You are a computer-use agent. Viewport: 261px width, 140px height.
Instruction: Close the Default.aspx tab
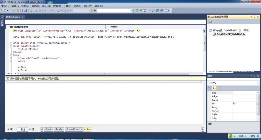(22, 17)
